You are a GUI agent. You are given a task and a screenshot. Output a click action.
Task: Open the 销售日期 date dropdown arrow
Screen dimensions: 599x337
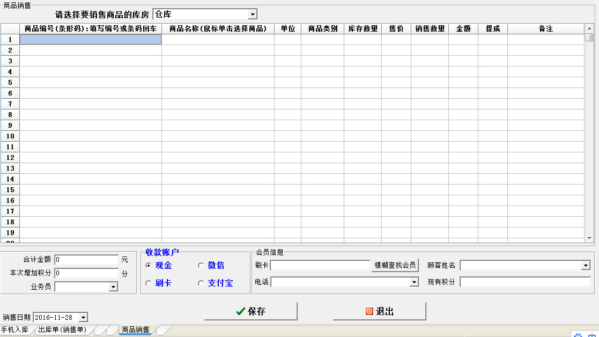click(x=83, y=317)
